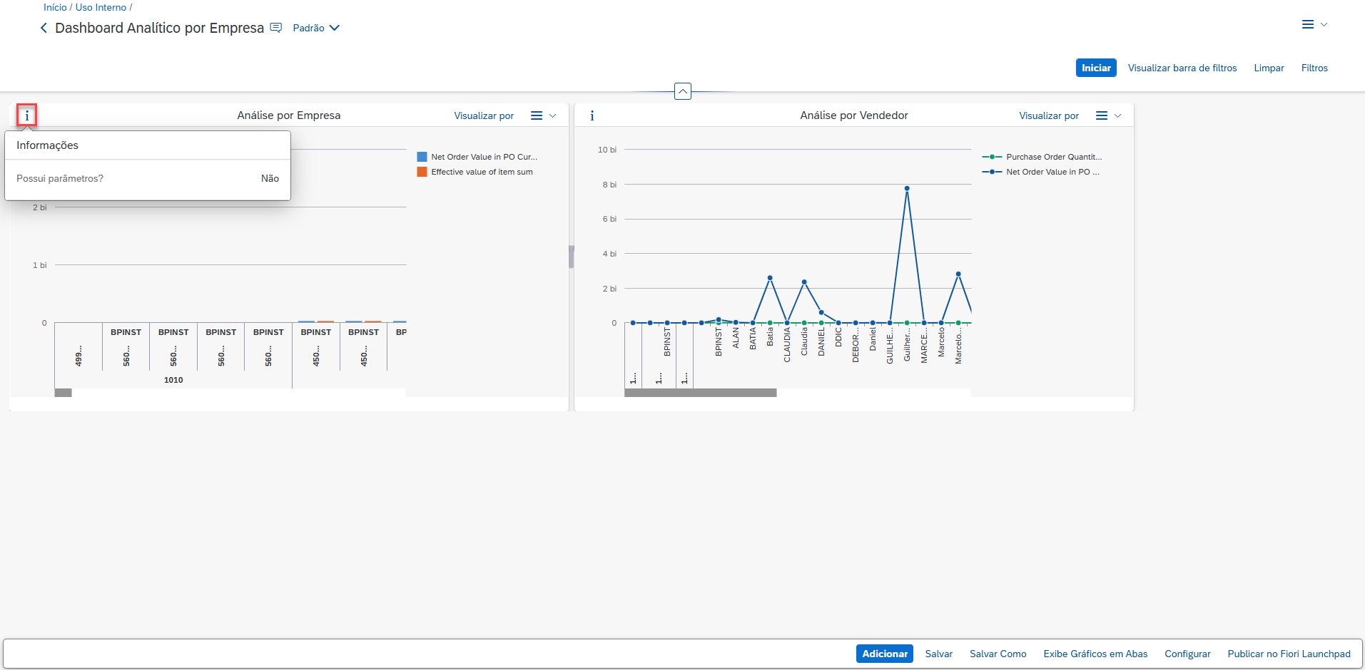Collapse the header with the up-arrow button
The height and width of the screenshot is (670, 1365).
point(683,91)
